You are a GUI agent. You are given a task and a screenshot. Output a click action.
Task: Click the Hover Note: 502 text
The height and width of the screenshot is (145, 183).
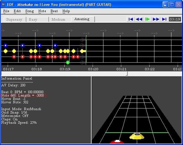coord(15,102)
